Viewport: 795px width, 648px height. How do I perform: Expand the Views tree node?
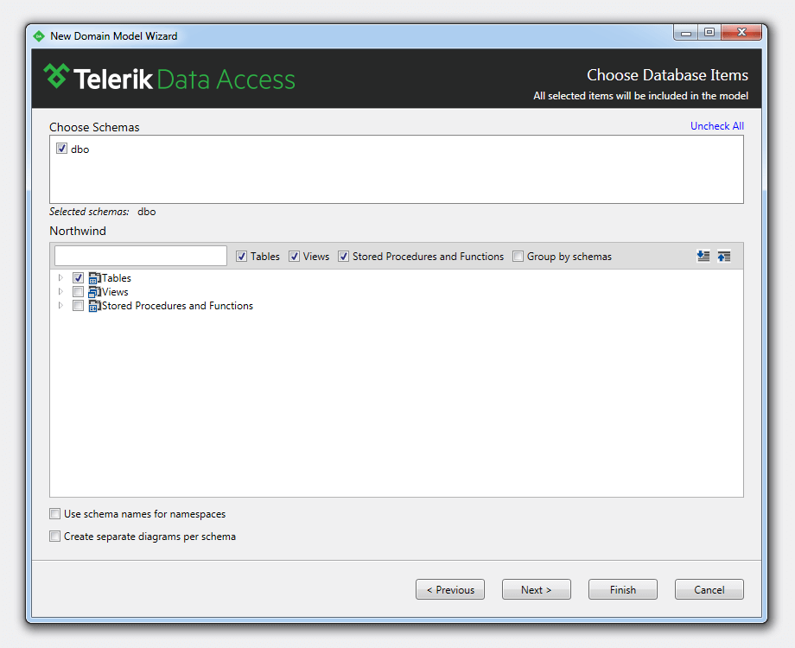[x=60, y=291]
